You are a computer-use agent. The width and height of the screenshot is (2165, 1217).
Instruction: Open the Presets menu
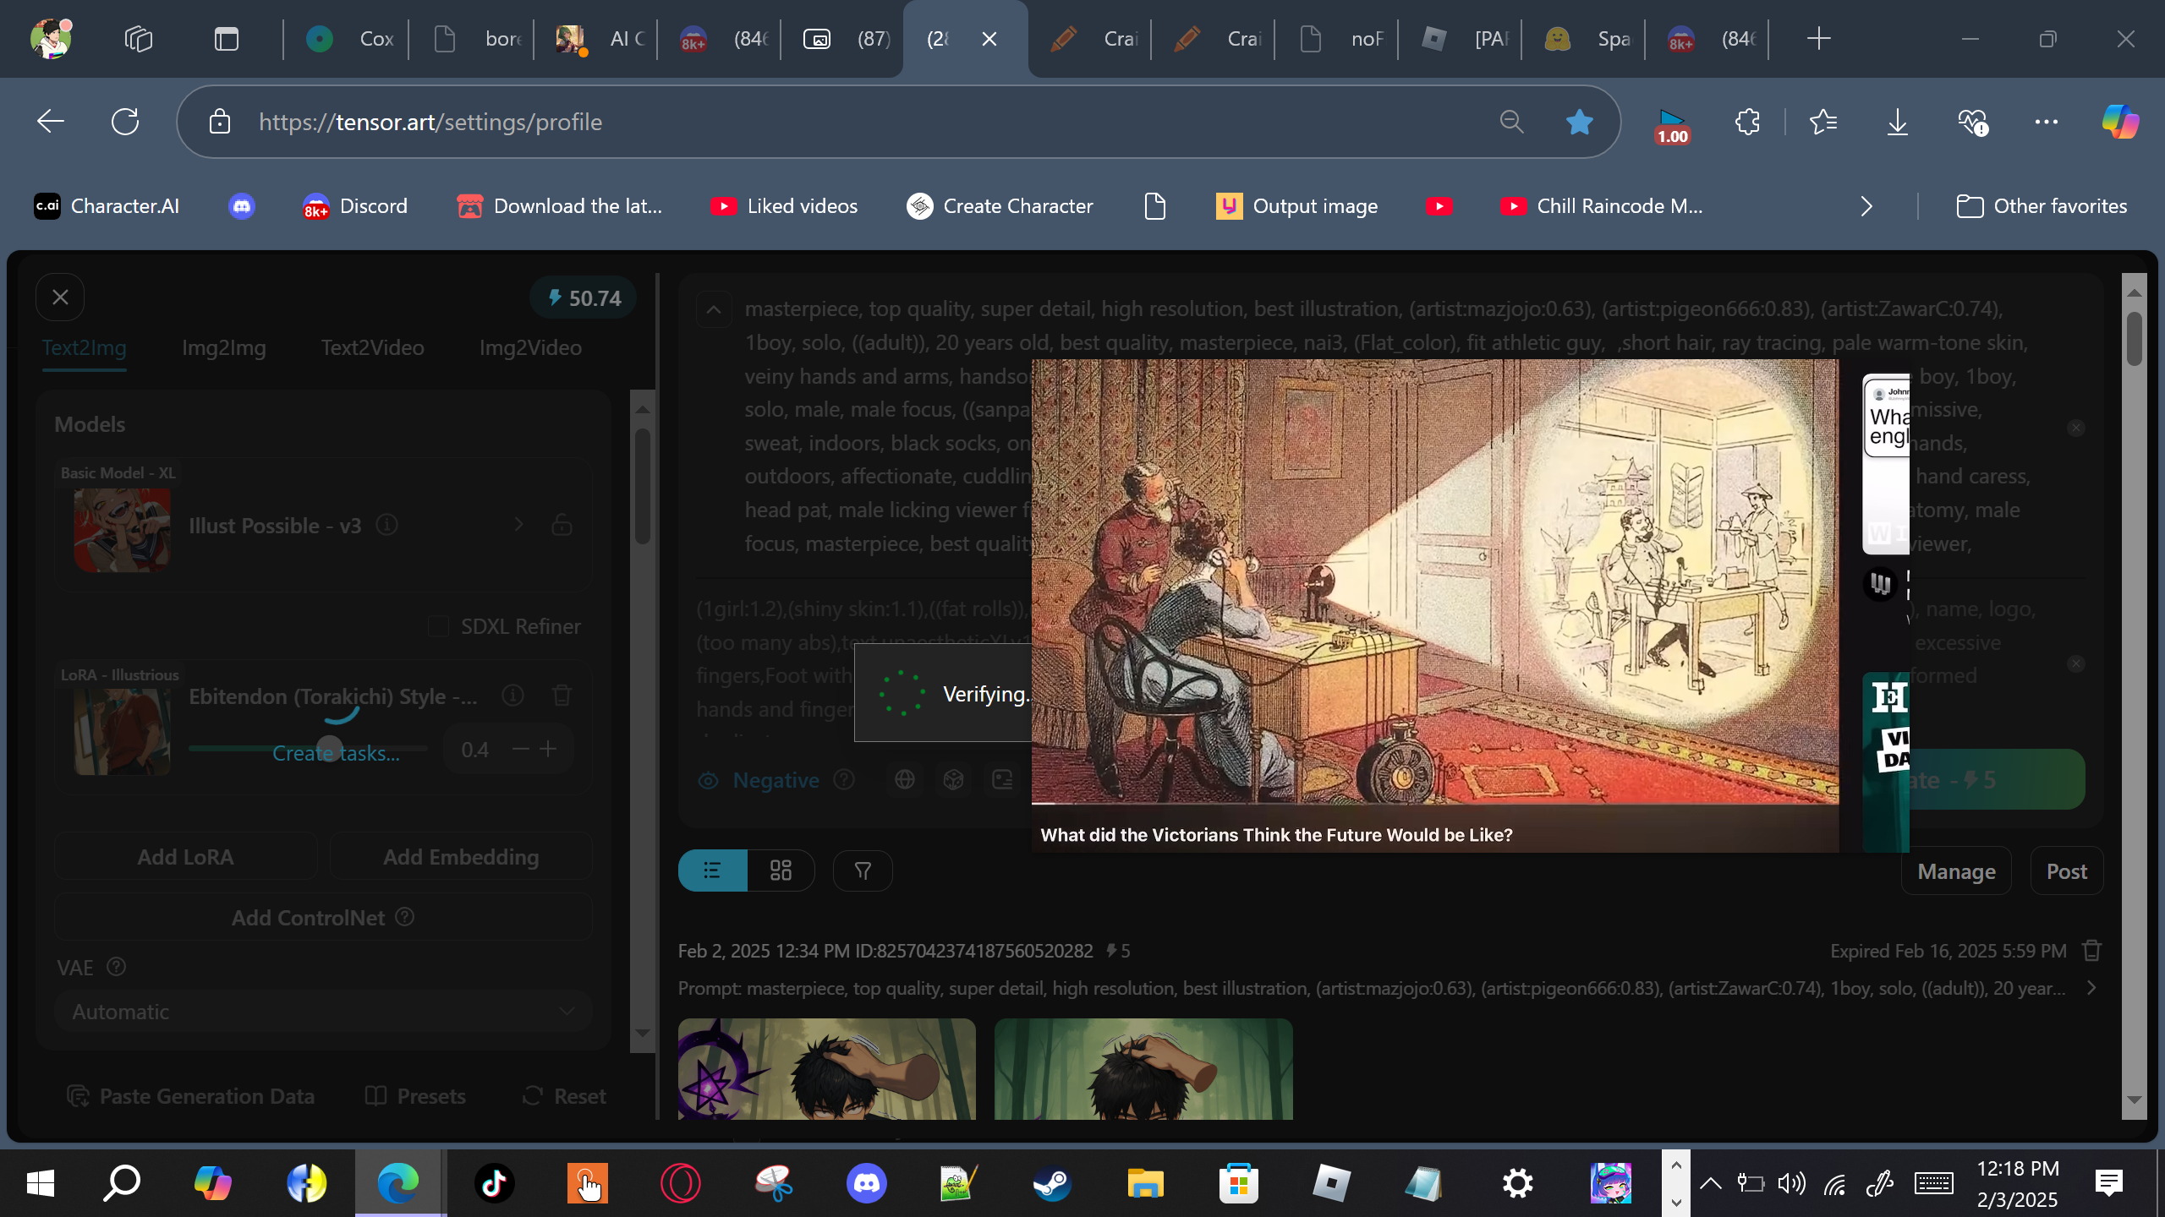pyautogui.click(x=415, y=1096)
